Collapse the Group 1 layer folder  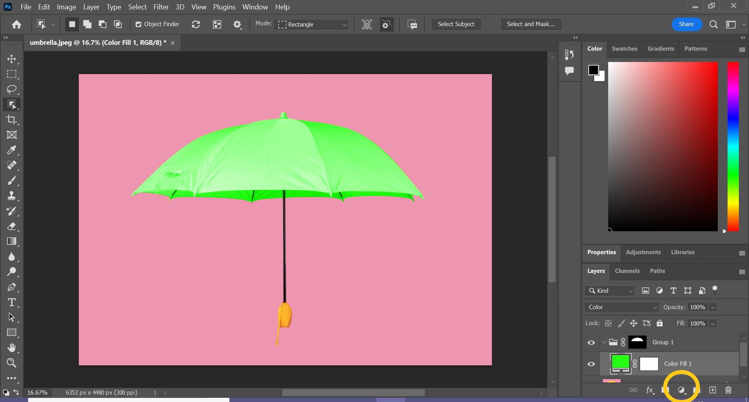[604, 342]
